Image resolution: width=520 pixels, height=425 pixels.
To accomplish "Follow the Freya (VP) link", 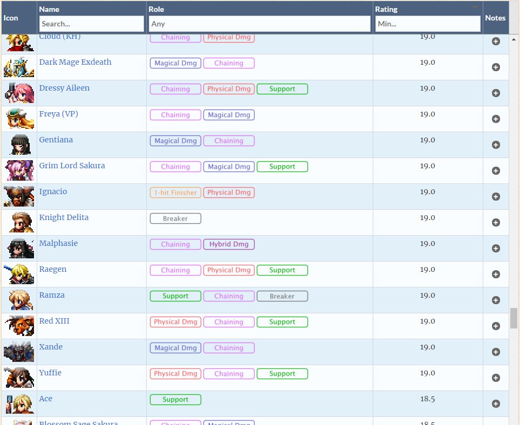I will pyautogui.click(x=59, y=114).
